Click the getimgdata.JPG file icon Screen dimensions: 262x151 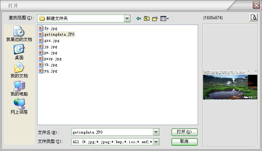pyautogui.click(x=41, y=34)
